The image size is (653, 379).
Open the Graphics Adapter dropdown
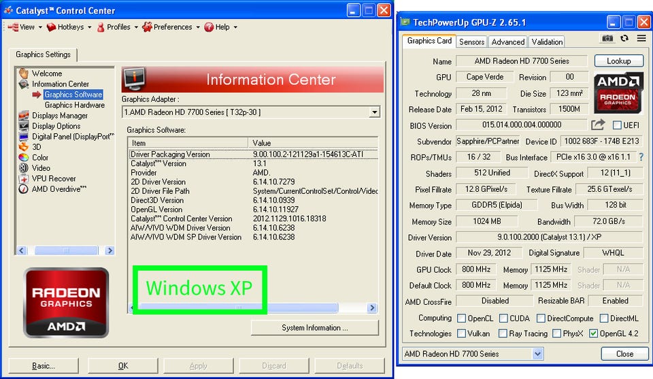pyautogui.click(x=374, y=112)
